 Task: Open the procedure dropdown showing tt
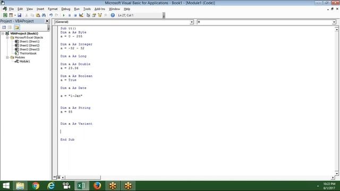pos(334,22)
